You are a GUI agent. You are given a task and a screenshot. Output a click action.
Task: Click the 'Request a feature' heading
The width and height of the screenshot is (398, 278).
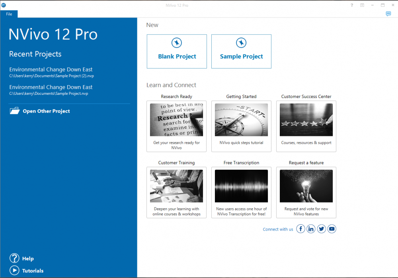coord(306,162)
